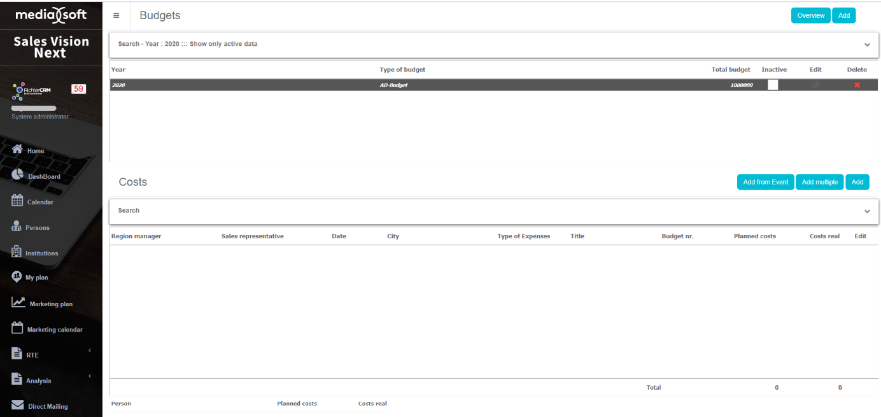Click the Home house icon in sidebar
The width and height of the screenshot is (881, 417).
(x=17, y=149)
